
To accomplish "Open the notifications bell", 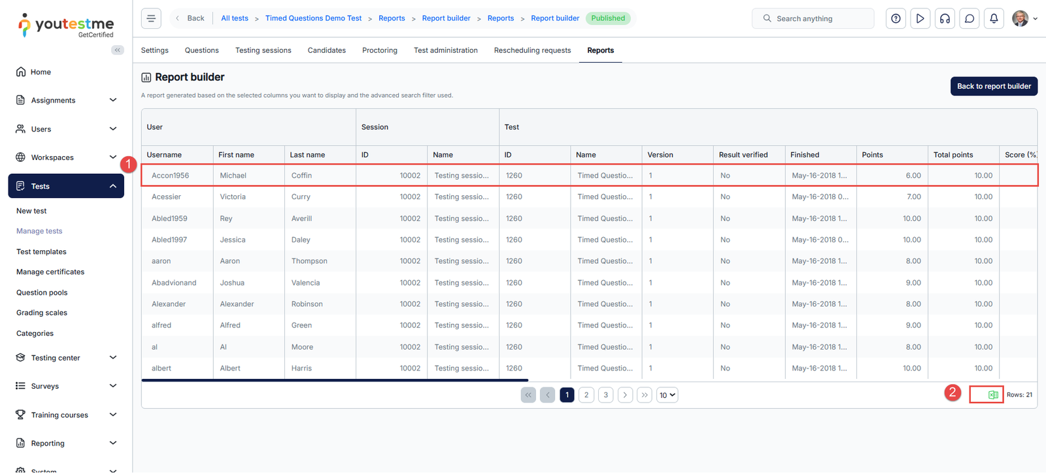I will tap(994, 18).
